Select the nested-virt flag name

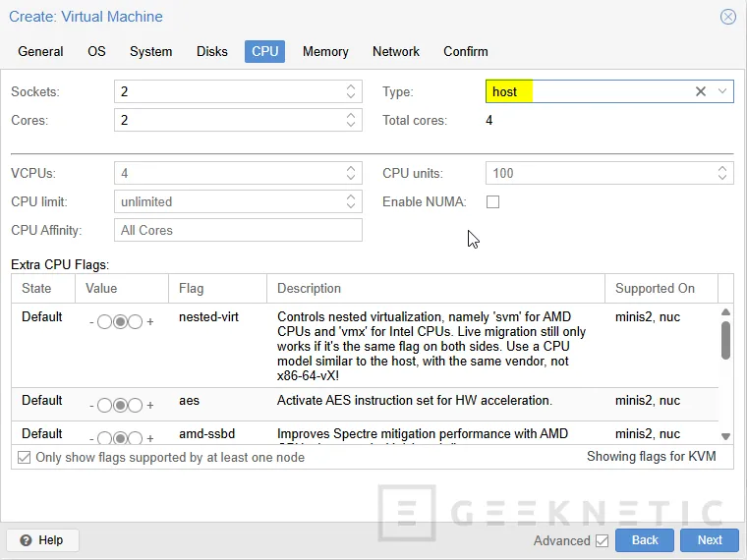point(208,317)
